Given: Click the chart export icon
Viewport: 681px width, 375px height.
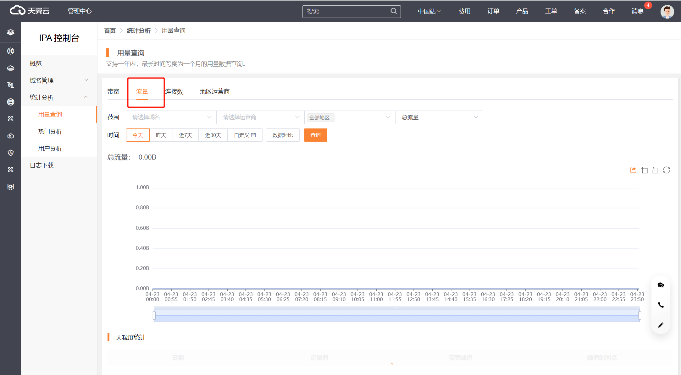Looking at the screenshot, I should 633,170.
